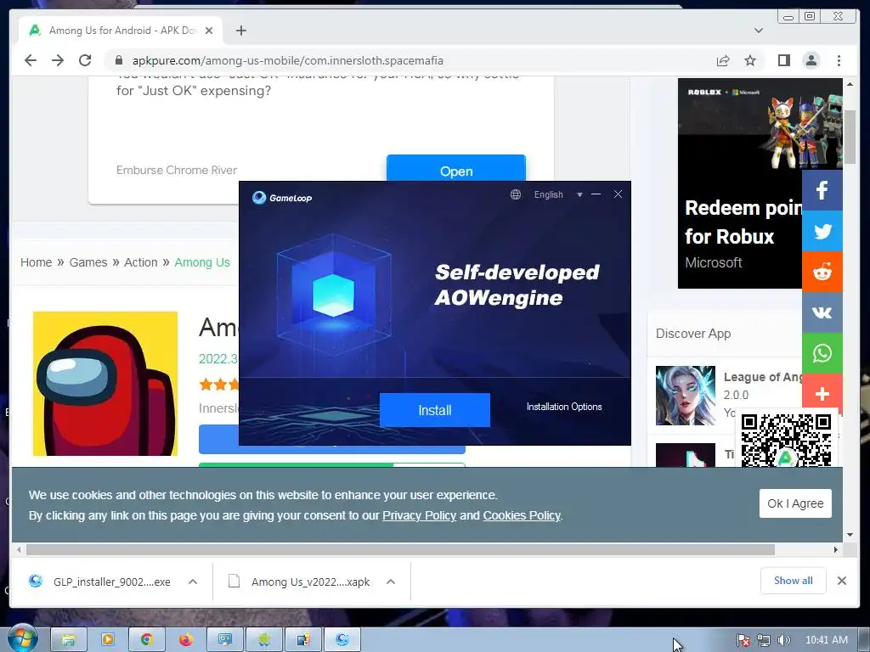Open Windows Explorer from taskbar

pyautogui.click(x=69, y=640)
